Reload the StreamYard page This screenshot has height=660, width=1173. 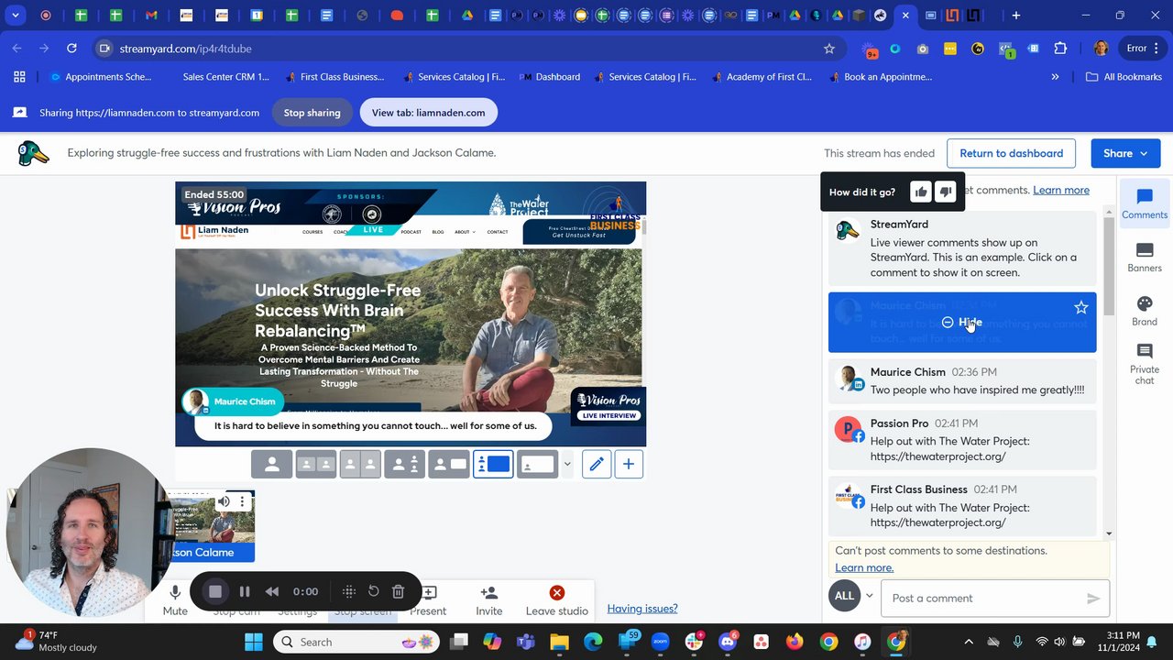point(71,49)
